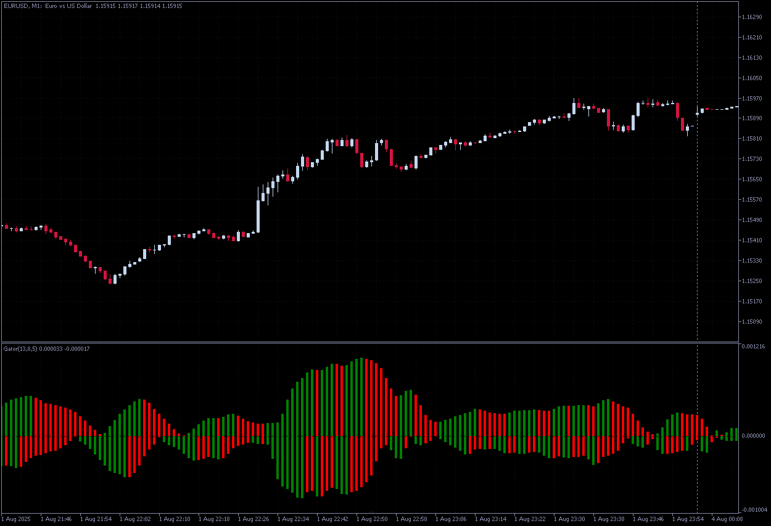Click the vertical dotted period separator line
The height and width of the screenshot is (526, 771).
tap(698, 185)
